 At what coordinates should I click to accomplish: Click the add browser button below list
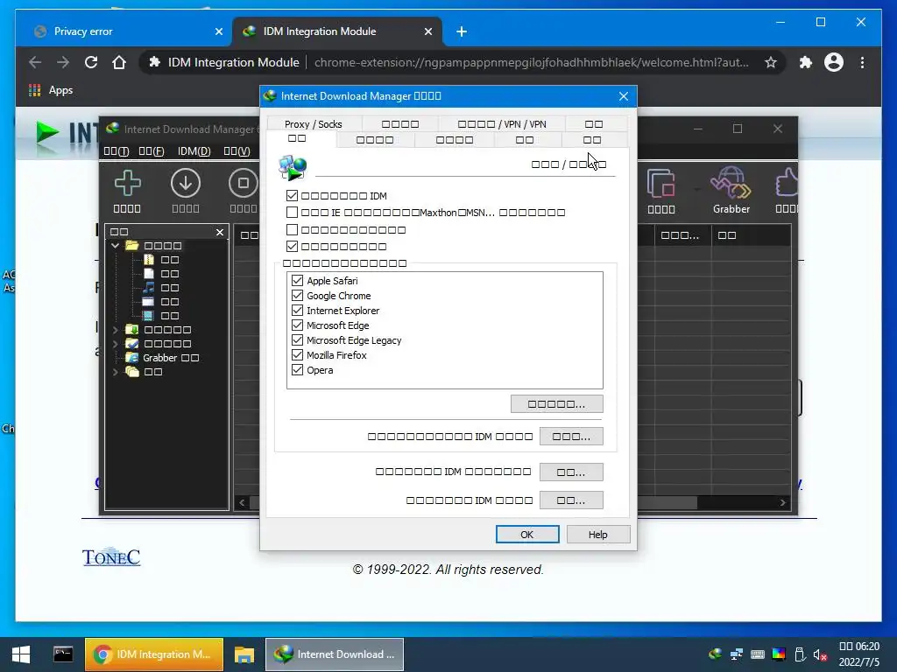[556, 404]
